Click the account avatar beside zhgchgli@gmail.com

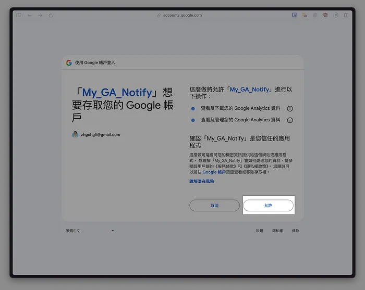tap(75, 134)
